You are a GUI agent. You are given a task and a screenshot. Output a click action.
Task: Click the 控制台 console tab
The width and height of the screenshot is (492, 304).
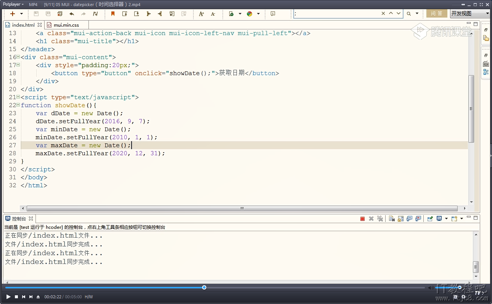[x=19, y=219]
